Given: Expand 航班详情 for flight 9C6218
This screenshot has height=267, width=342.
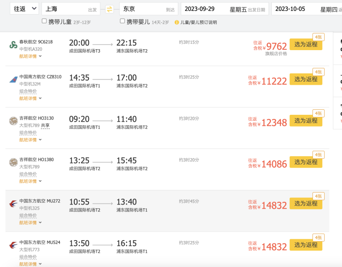Looking at the screenshot, I should click(x=30, y=56).
